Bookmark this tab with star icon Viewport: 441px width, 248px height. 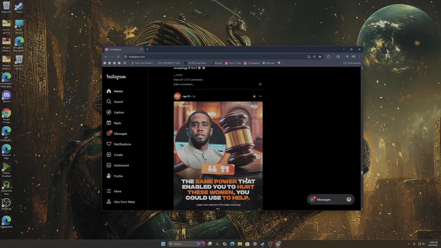pos(320,57)
